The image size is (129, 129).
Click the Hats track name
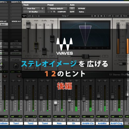[59, 123]
